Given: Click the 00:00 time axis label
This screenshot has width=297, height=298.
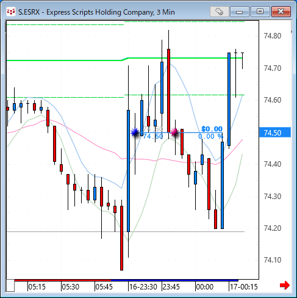Looking at the screenshot, I should pos(205,287).
